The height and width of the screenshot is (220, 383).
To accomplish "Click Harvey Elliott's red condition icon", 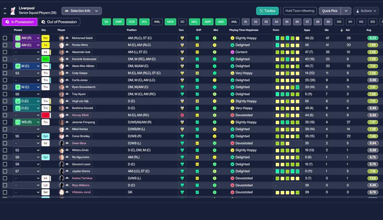I will tap(182, 115).
